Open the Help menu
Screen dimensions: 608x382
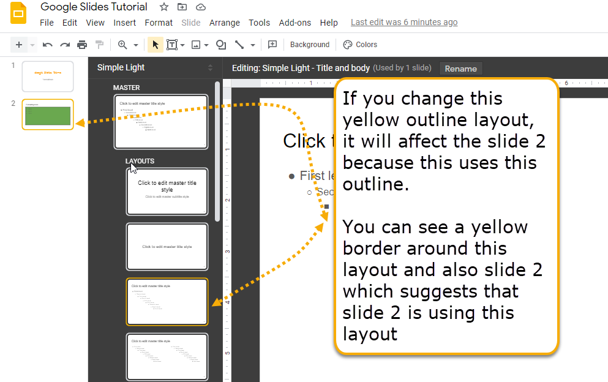[329, 23]
